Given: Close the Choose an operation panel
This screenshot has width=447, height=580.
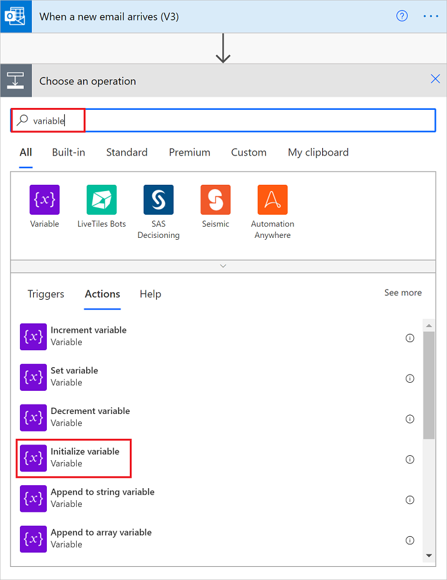Looking at the screenshot, I should 435,79.
